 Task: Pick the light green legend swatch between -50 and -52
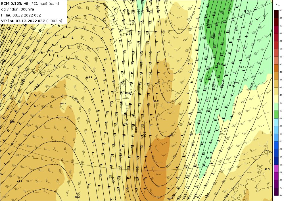click(x=276, y=107)
